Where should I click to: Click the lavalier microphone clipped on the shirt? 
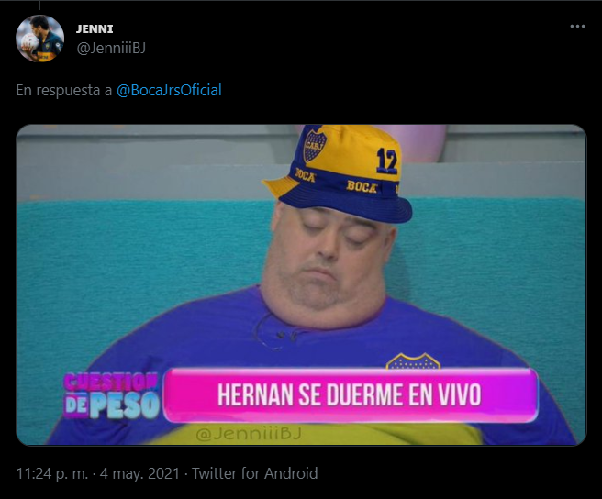284,337
